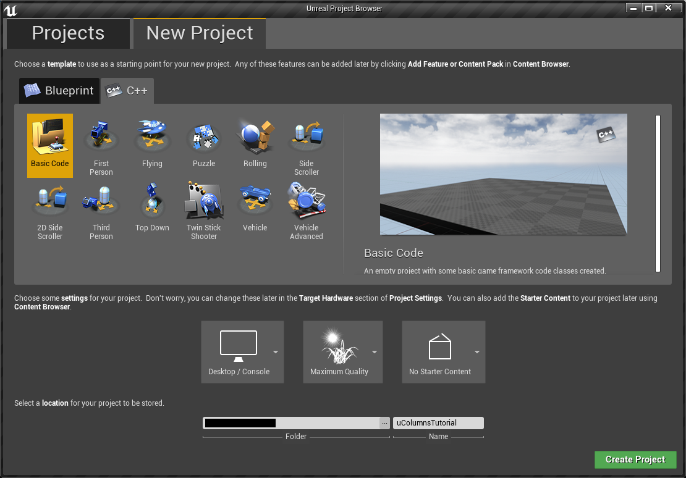The image size is (686, 478).
Task: Click the Basic Code description heading
Action: pos(393,253)
